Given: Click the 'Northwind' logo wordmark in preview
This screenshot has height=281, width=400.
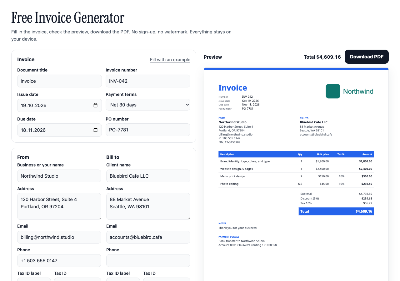Looking at the screenshot, I should pos(358,91).
